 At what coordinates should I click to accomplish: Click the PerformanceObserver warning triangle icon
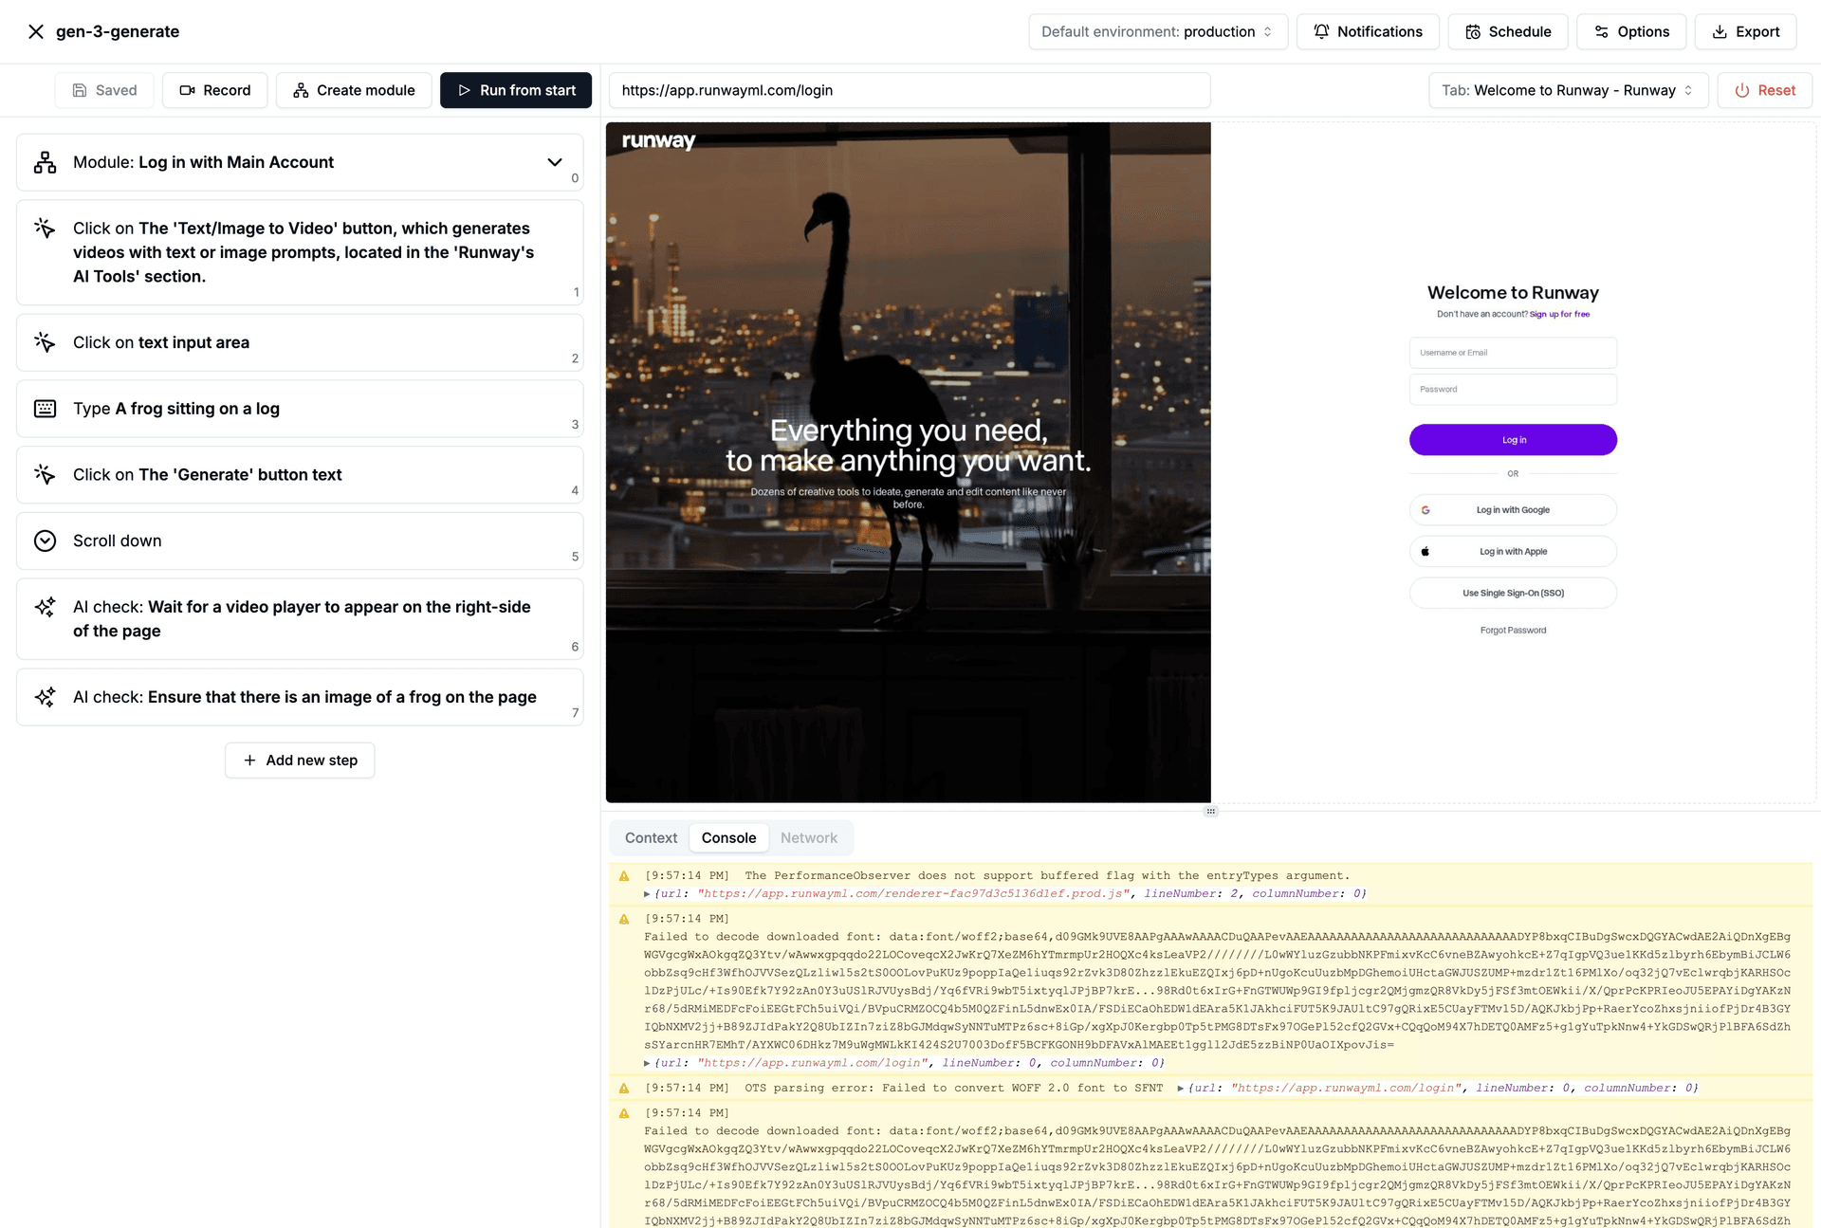coord(624,876)
